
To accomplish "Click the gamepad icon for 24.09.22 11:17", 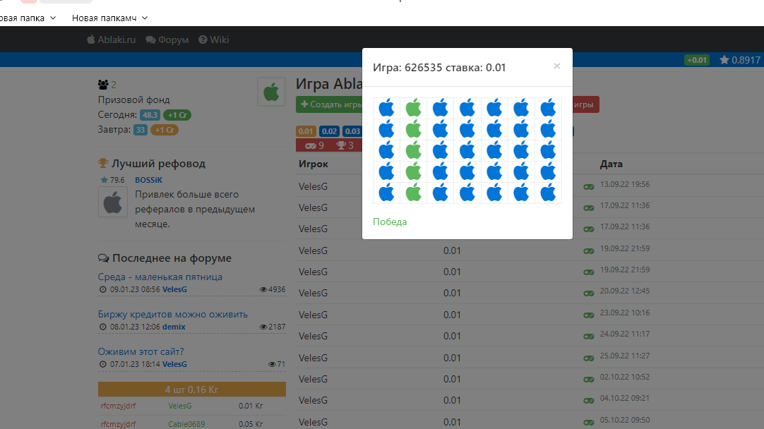I will (x=589, y=337).
